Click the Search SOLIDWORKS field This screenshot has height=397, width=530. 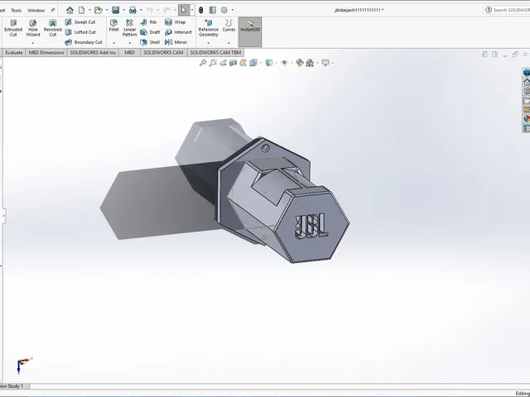click(507, 10)
